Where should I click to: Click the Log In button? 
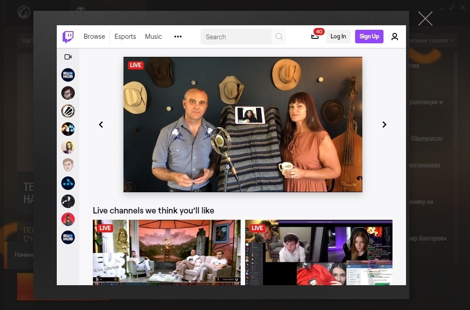pyautogui.click(x=338, y=37)
